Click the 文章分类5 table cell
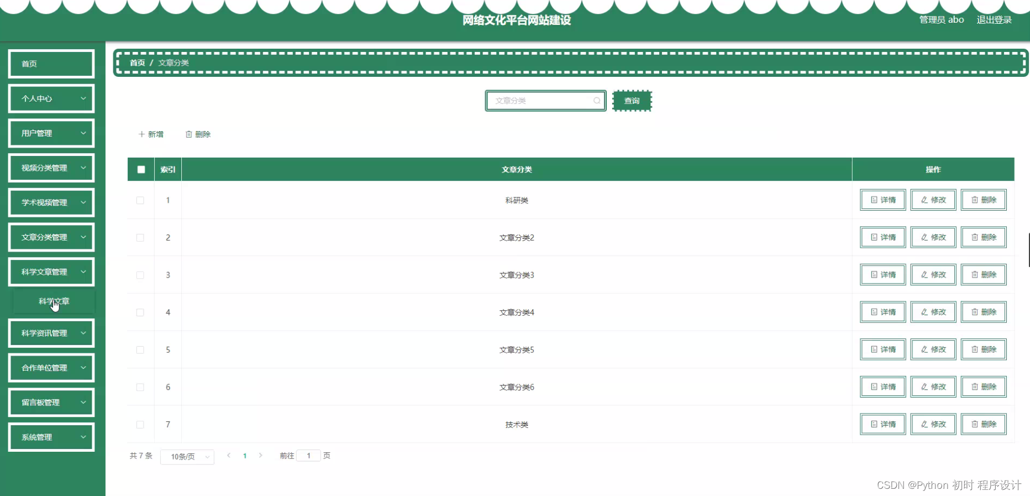The height and width of the screenshot is (496, 1030). (x=517, y=350)
